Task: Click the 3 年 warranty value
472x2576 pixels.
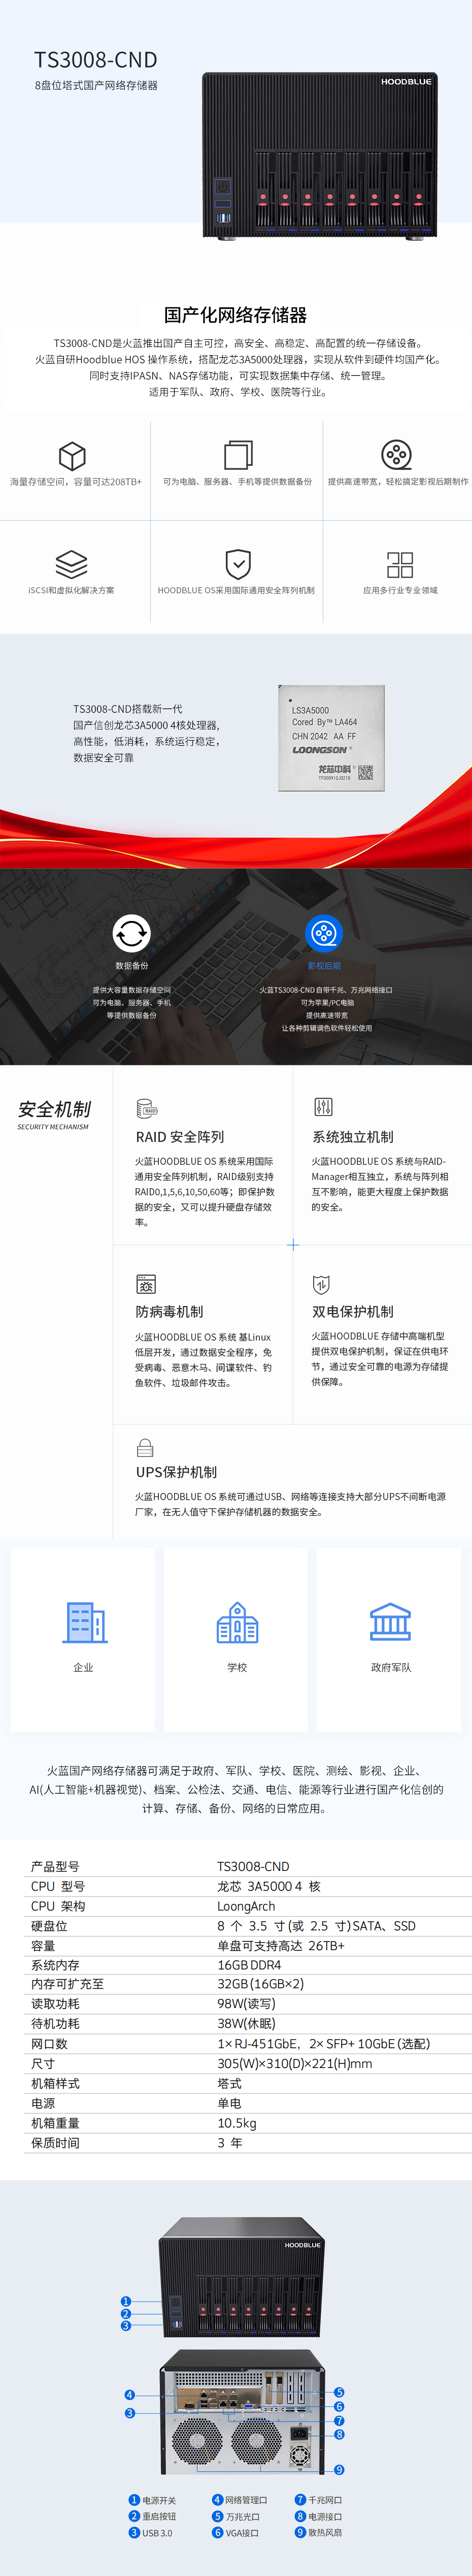Action: [x=230, y=2142]
